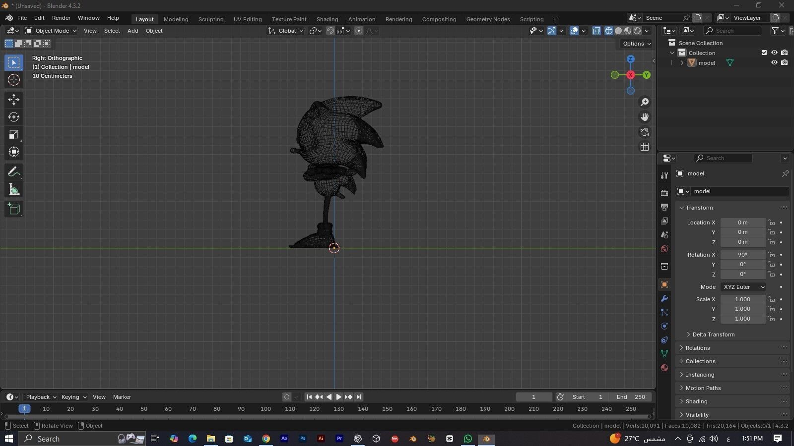Screen dimensions: 794x446
Task: Open Global transform orientation dropdown
Action: 286,31
